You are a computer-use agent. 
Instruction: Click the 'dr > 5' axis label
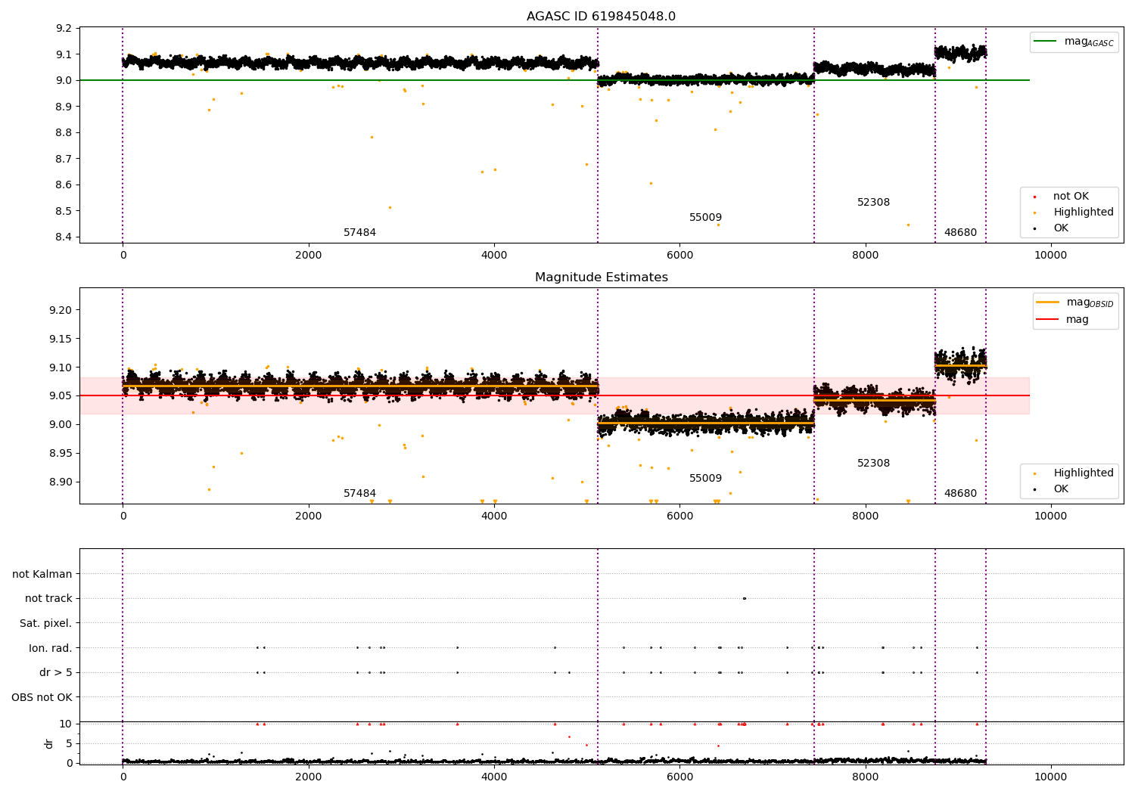(x=56, y=673)
